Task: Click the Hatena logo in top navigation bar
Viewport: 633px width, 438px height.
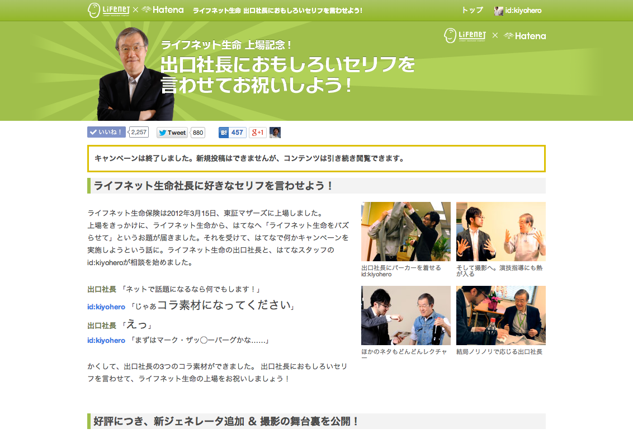Action: click(163, 10)
